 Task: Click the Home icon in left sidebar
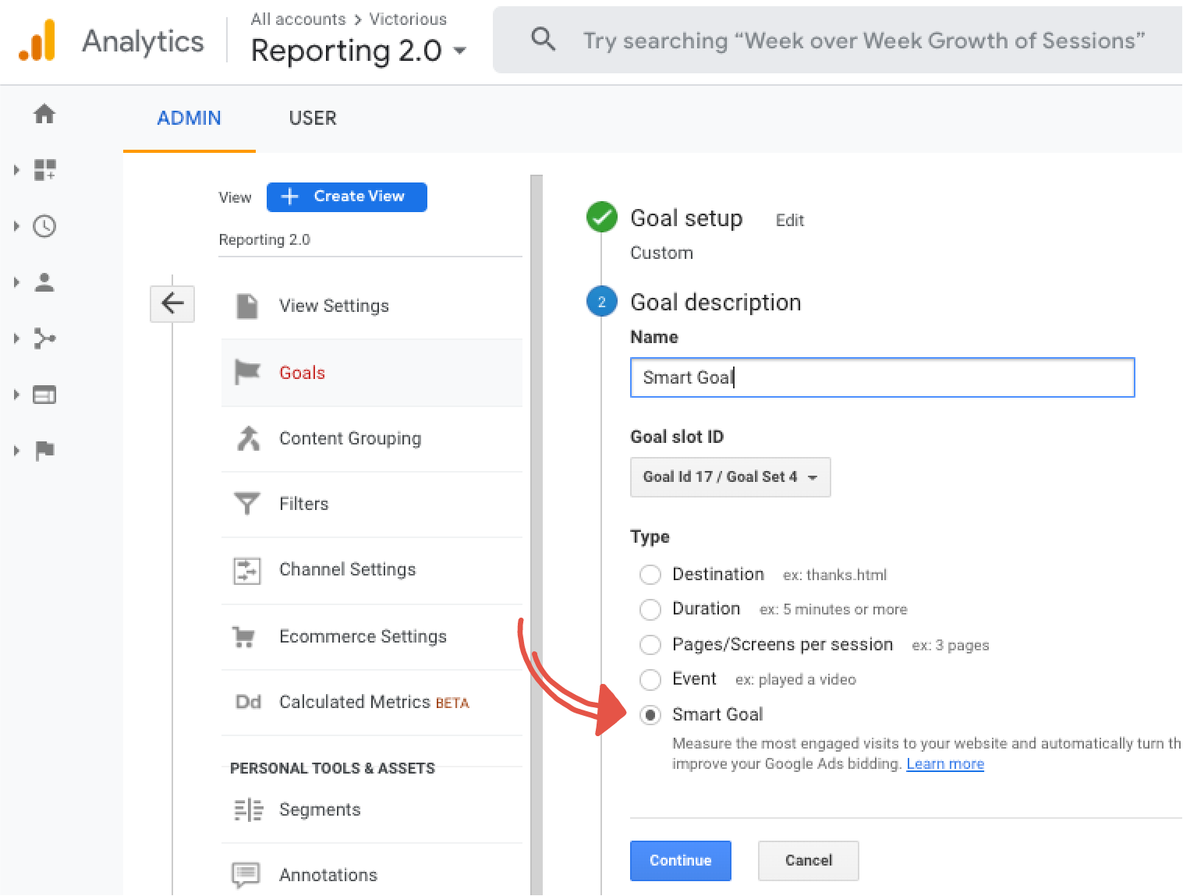point(44,114)
